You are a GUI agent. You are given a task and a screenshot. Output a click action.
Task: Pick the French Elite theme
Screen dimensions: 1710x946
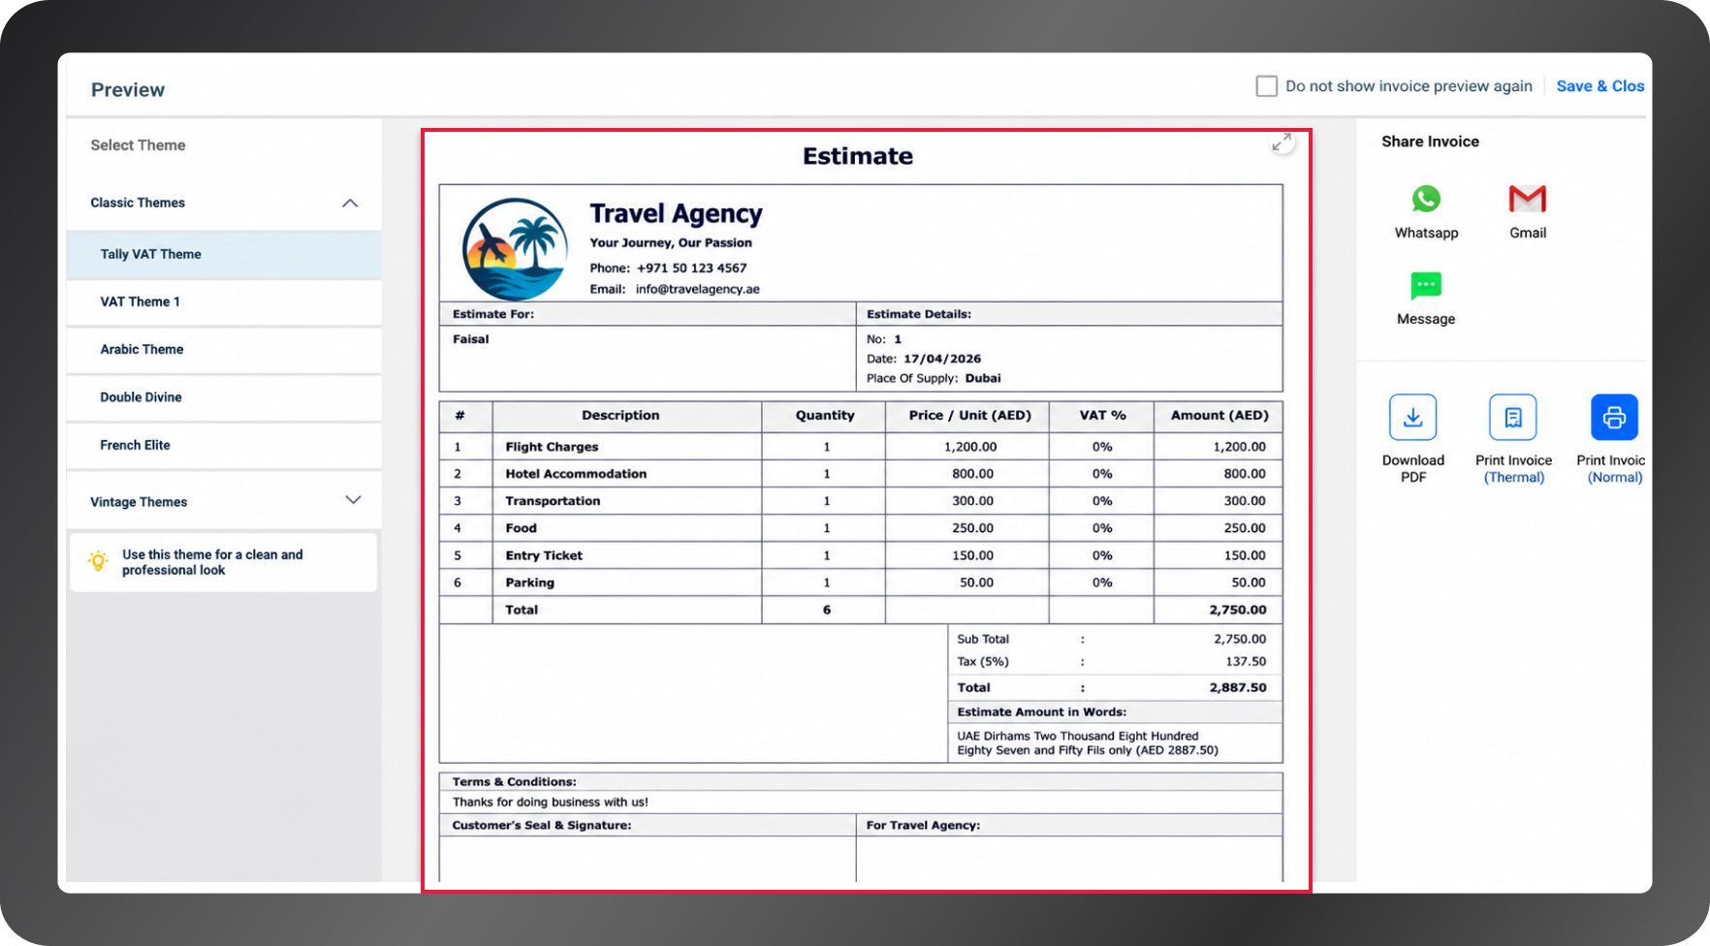[x=224, y=445]
